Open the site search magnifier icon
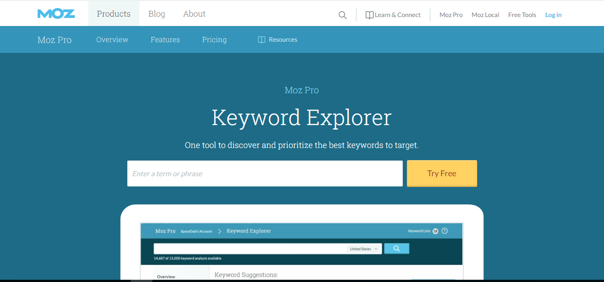604x282 pixels. [343, 15]
